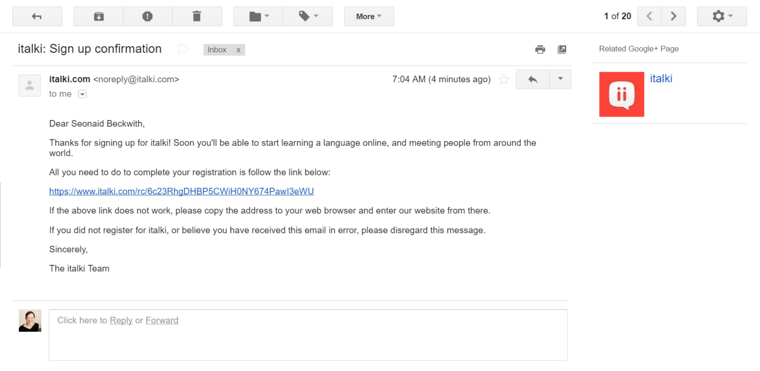Report email as spam
760x371 pixels.
tap(148, 16)
